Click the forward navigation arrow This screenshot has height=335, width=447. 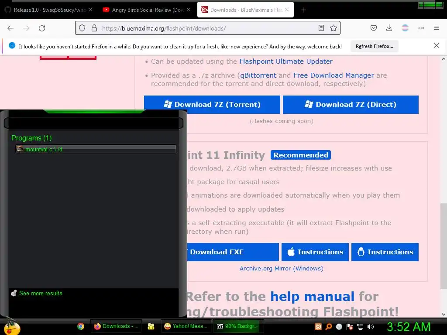tap(26, 28)
